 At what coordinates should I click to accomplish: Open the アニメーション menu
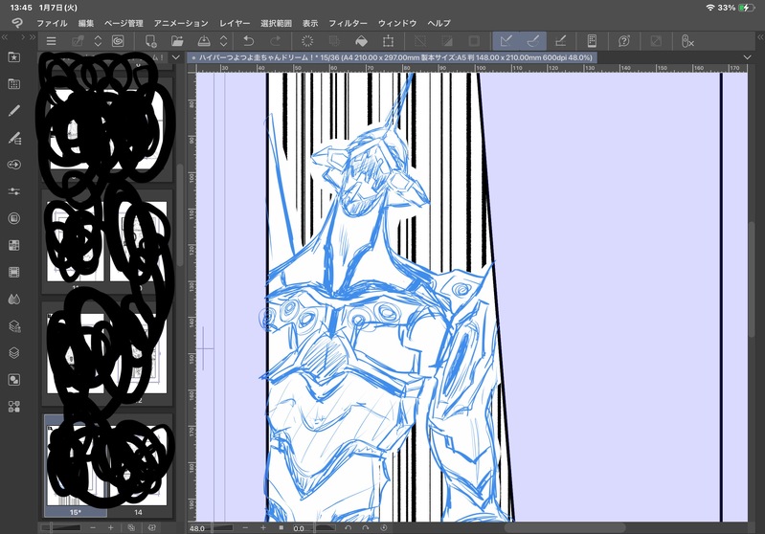[181, 23]
